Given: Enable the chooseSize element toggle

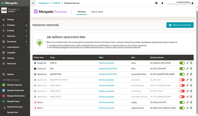Looking at the screenshot, I should point(182,80).
